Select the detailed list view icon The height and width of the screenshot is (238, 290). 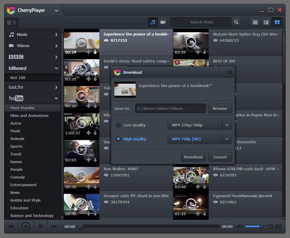(266, 22)
